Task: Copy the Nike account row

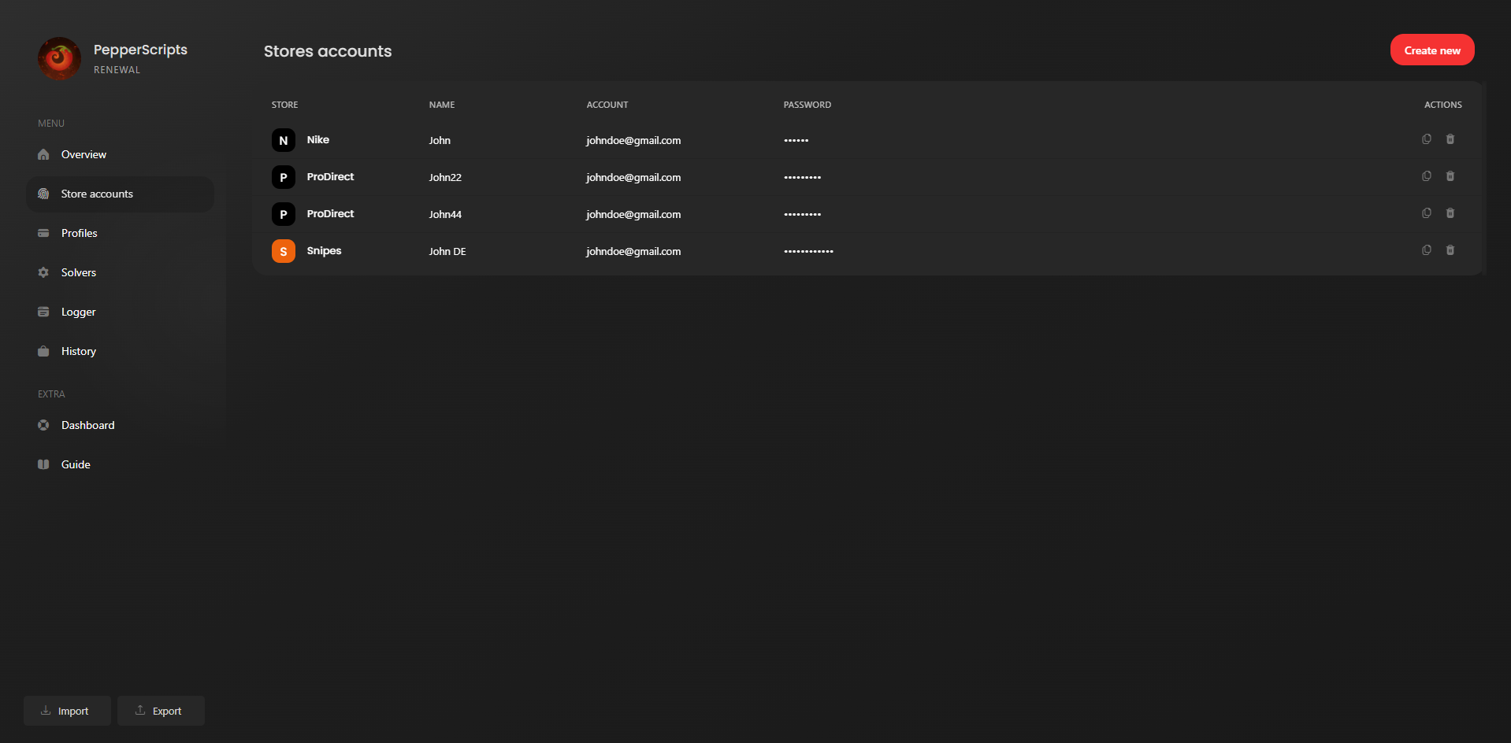Action: coord(1426,139)
